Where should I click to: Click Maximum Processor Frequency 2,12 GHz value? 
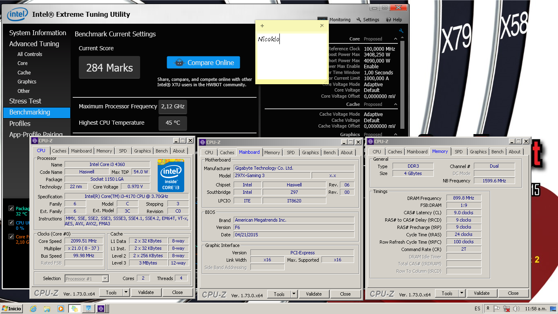tap(173, 106)
